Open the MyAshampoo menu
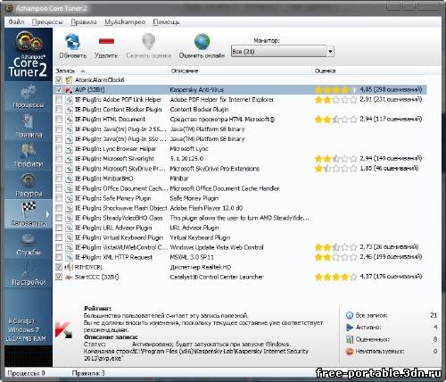Viewport: 446px width, 382px height. [x=125, y=22]
